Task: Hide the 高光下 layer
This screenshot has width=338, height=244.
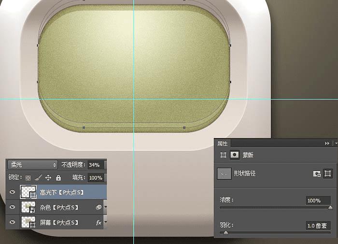Action: (13, 191)
